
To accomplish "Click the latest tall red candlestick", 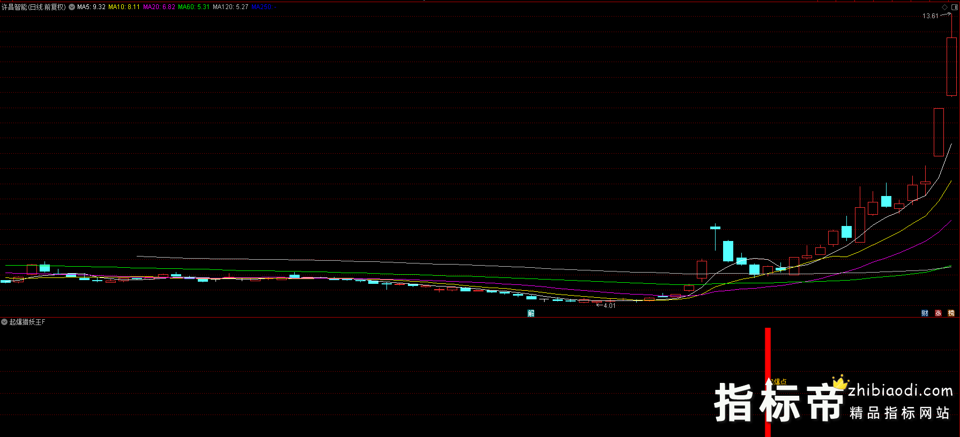I will click(x=951, y=66).
